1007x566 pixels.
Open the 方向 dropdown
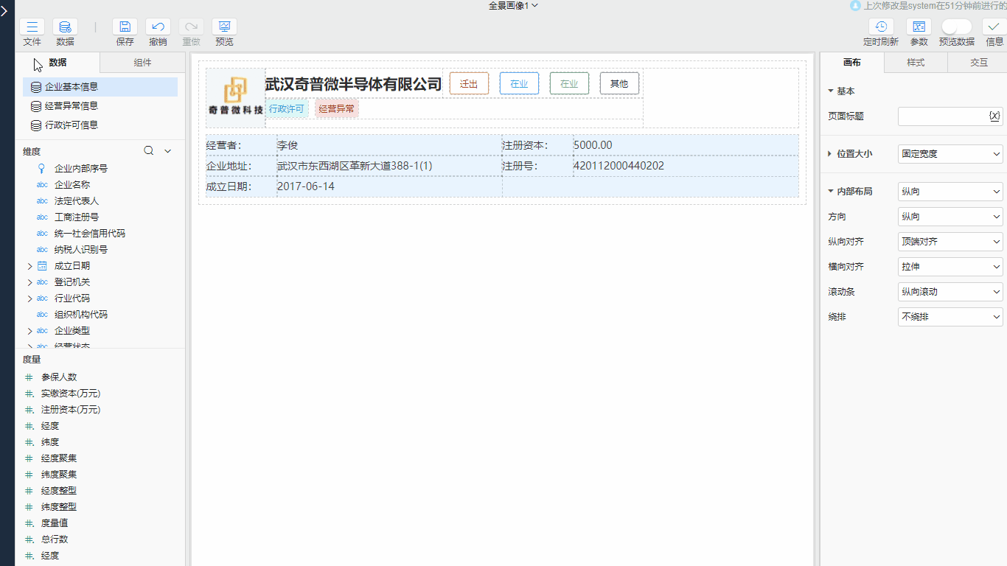click(950, 217)
